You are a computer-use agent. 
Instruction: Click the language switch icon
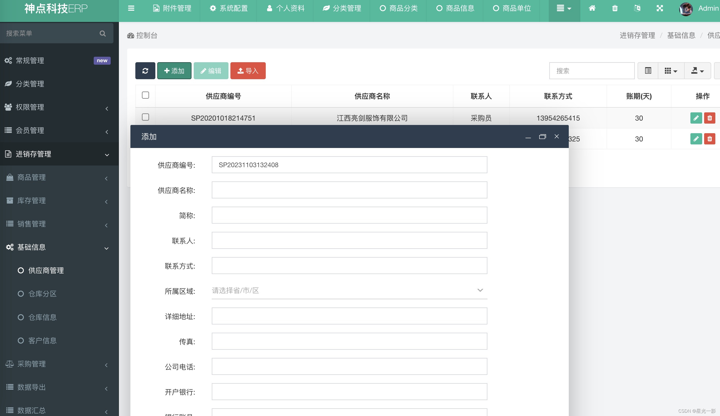[637, 8]
